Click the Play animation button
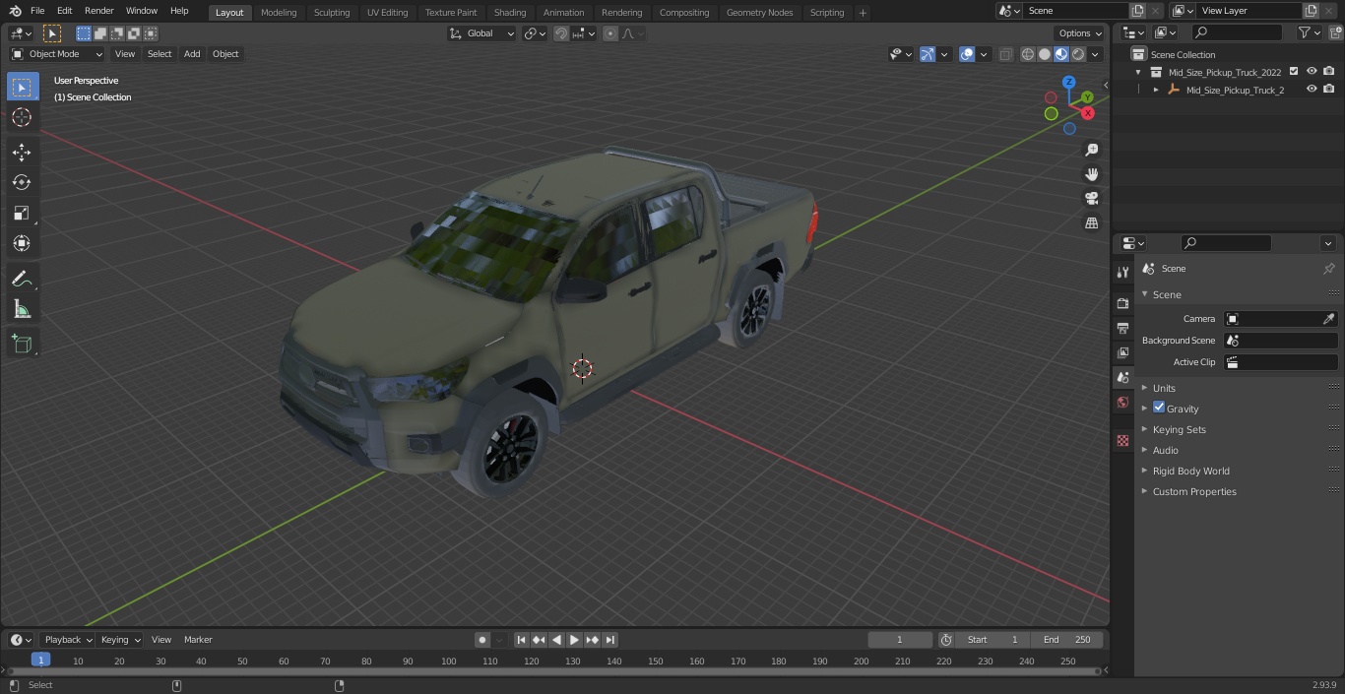The height and width of the screenshot is (694, 1345). [x=575, y=640]
